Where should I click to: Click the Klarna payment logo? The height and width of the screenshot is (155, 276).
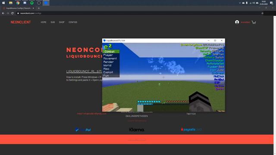137,130
